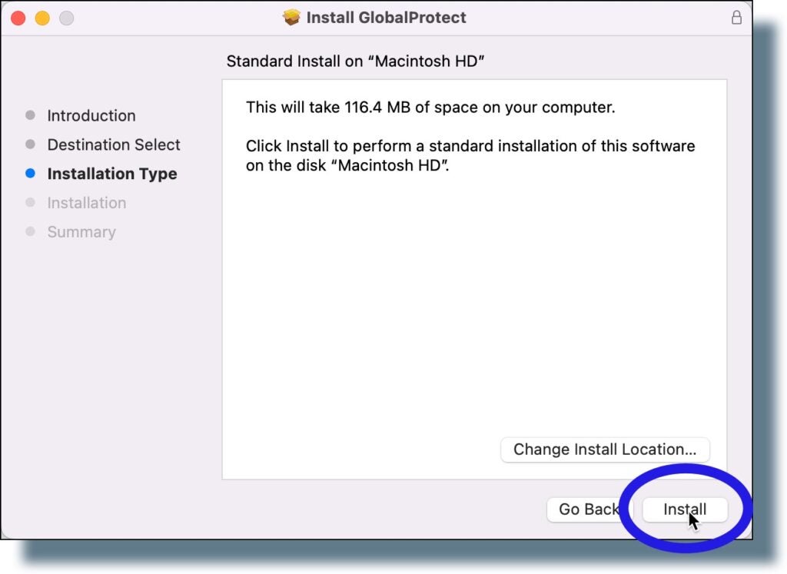This screenshot has width=787, height=574.
Task: Select the Introduction step in the sidebar
Action: (91, 115)
